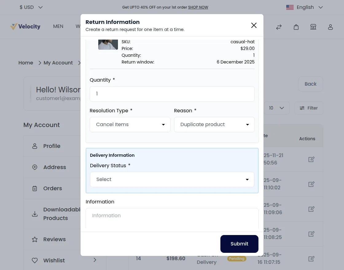
Task: Open the MEN navigation menu
Action: 58,26
